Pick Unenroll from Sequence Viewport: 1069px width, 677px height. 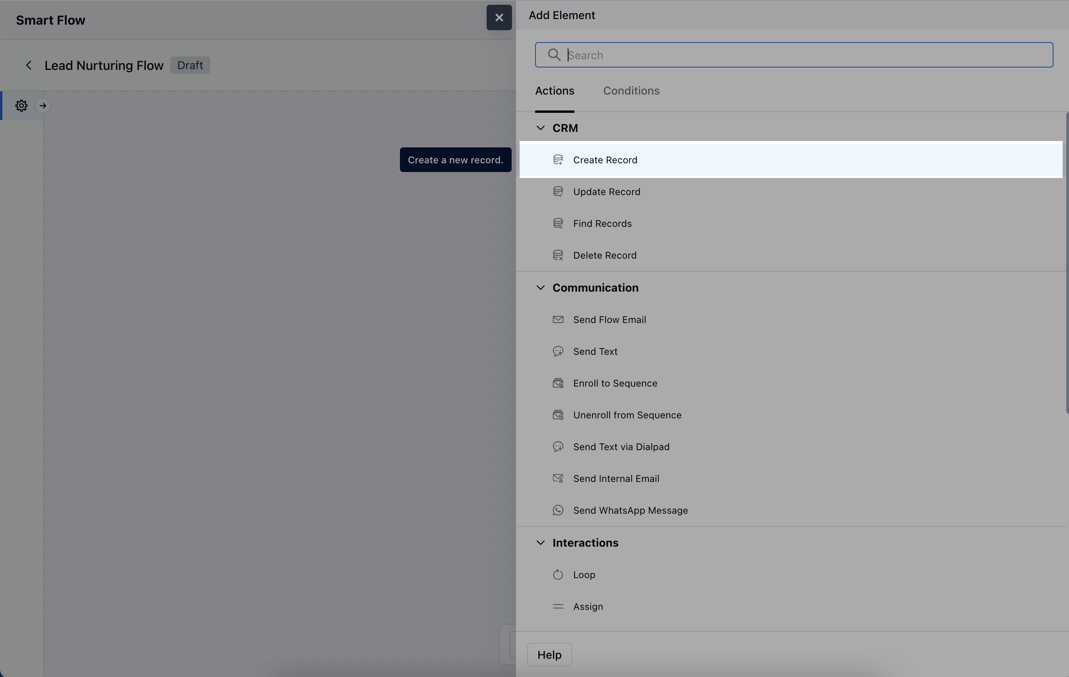[x=791, y=415]
